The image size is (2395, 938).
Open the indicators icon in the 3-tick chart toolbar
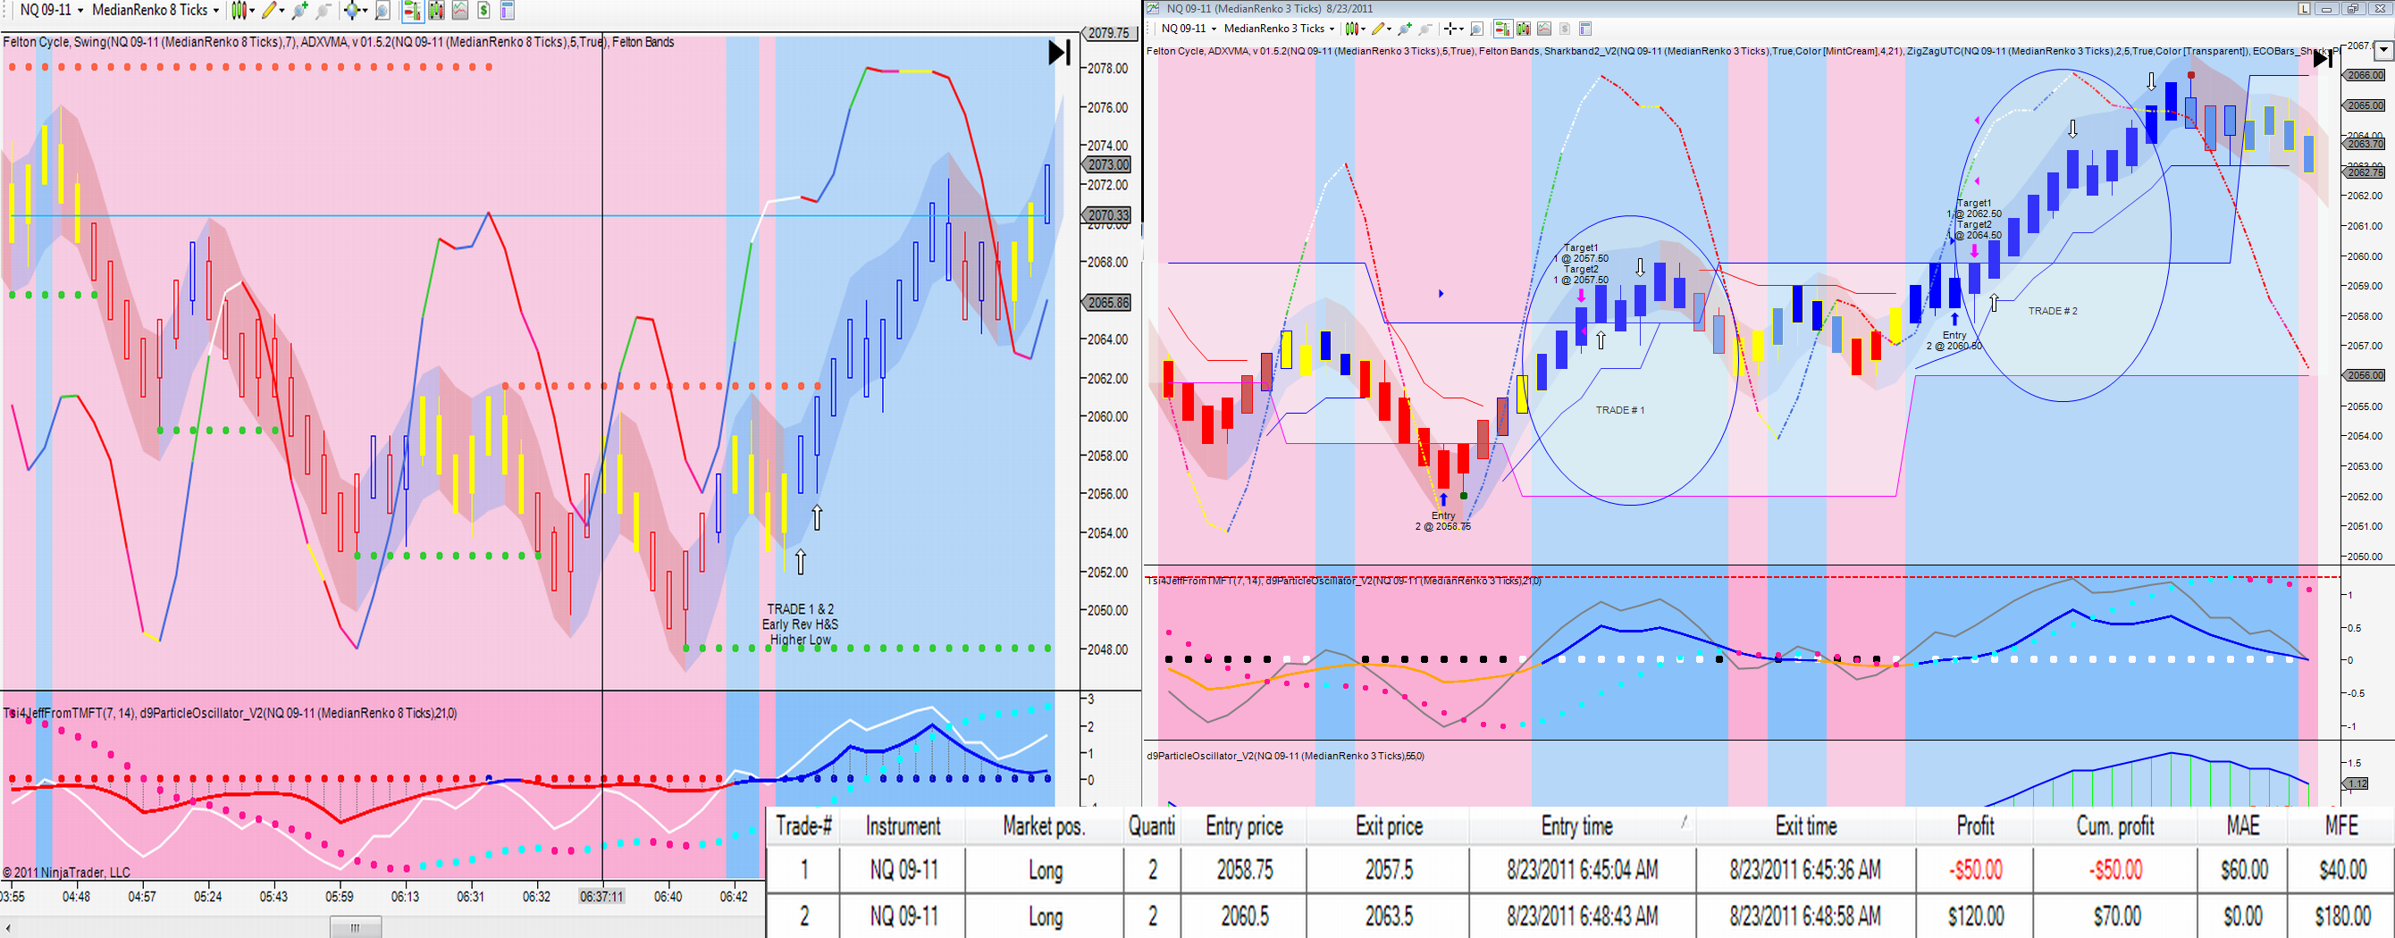coord(1544,29)
